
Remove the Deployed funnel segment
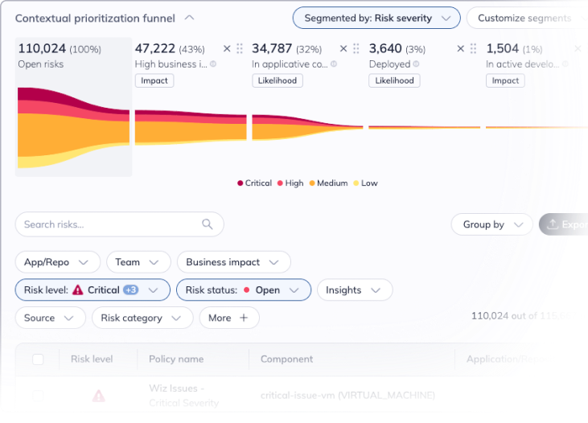pos(461,49)
